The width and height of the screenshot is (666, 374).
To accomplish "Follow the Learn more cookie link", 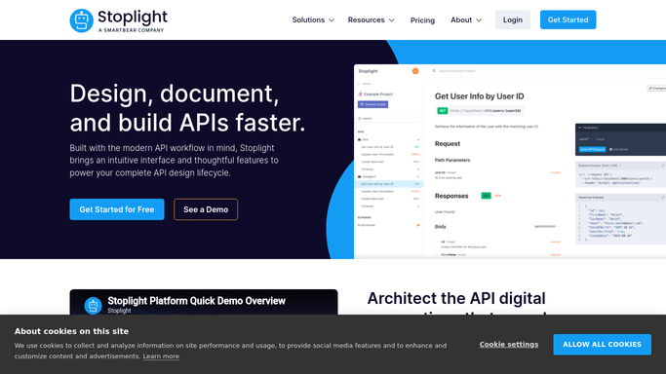I will point(161,356).
